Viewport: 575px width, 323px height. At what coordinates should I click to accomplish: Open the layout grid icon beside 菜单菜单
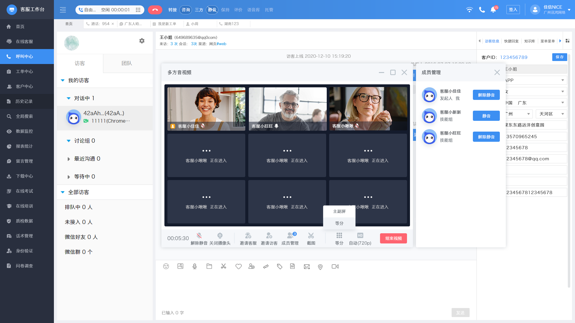pos(568,41)
